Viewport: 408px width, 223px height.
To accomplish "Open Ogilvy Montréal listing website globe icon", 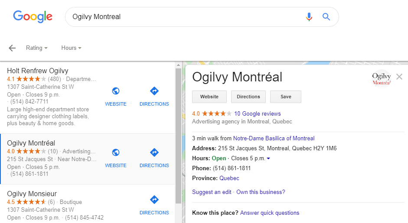I will pyautogui.click(x=116, y=152).
